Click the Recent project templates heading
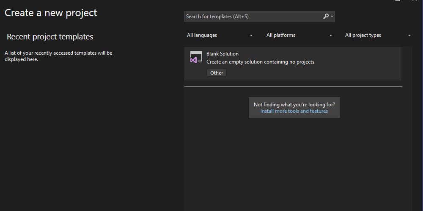 pyautogui.click(x=50, y=37)
